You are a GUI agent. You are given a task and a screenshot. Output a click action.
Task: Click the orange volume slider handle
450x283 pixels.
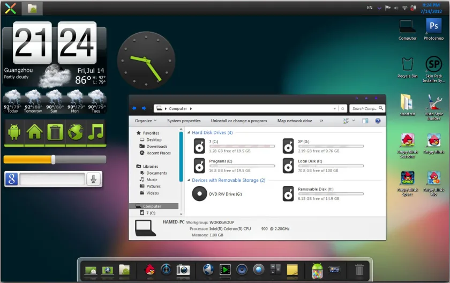pos(53,160)
